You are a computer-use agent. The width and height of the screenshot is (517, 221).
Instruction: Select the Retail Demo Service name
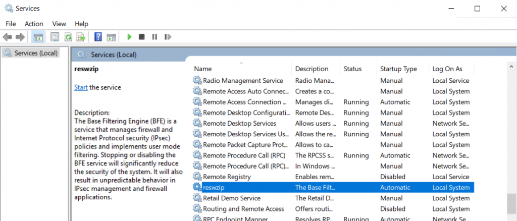click(232, 198)
